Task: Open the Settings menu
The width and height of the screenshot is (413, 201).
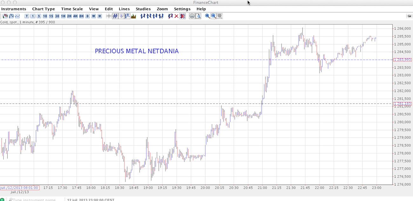Action: point(182,9)
